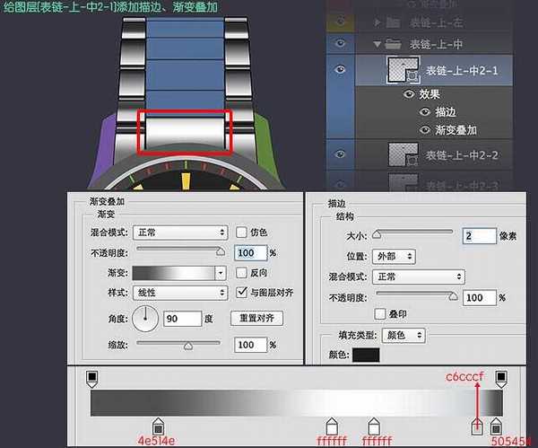Click the folder icon of group 表链-上-中

click(394, 44)
